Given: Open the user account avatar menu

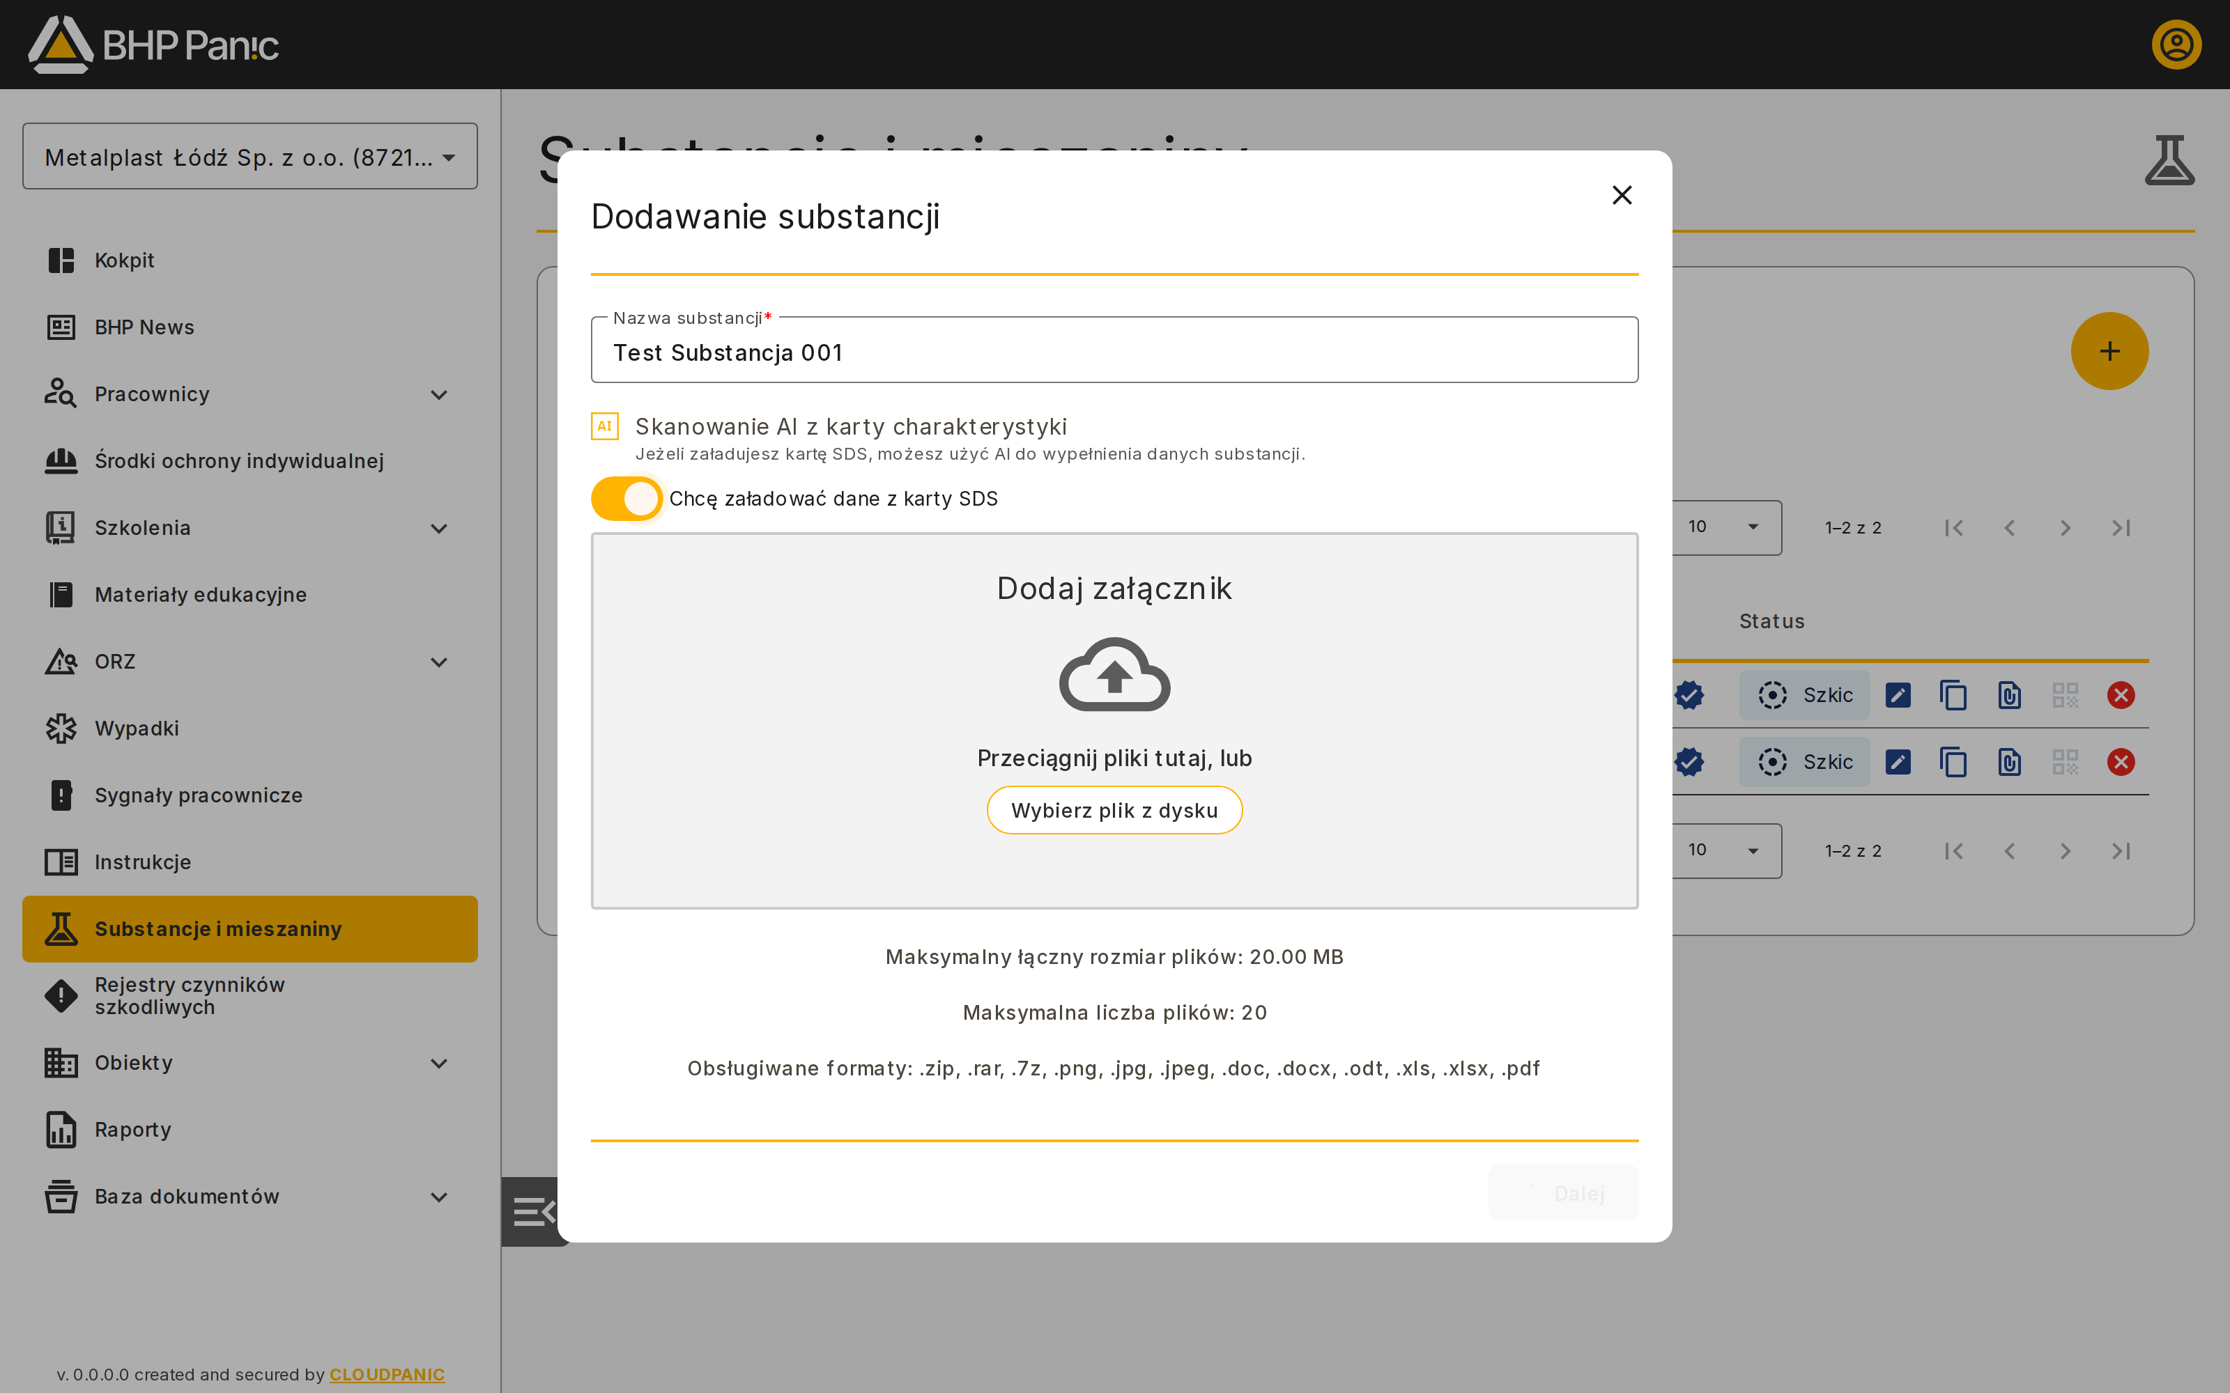Looking at the screenshot, I should coord(2176,44).
